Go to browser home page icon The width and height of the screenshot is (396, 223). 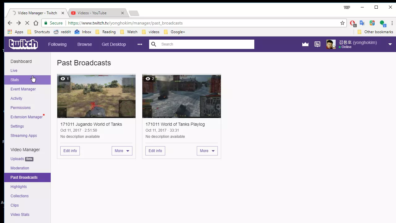[36, 23]
